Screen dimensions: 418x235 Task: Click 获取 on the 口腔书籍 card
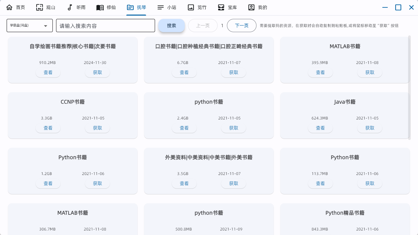click(234, 72)
